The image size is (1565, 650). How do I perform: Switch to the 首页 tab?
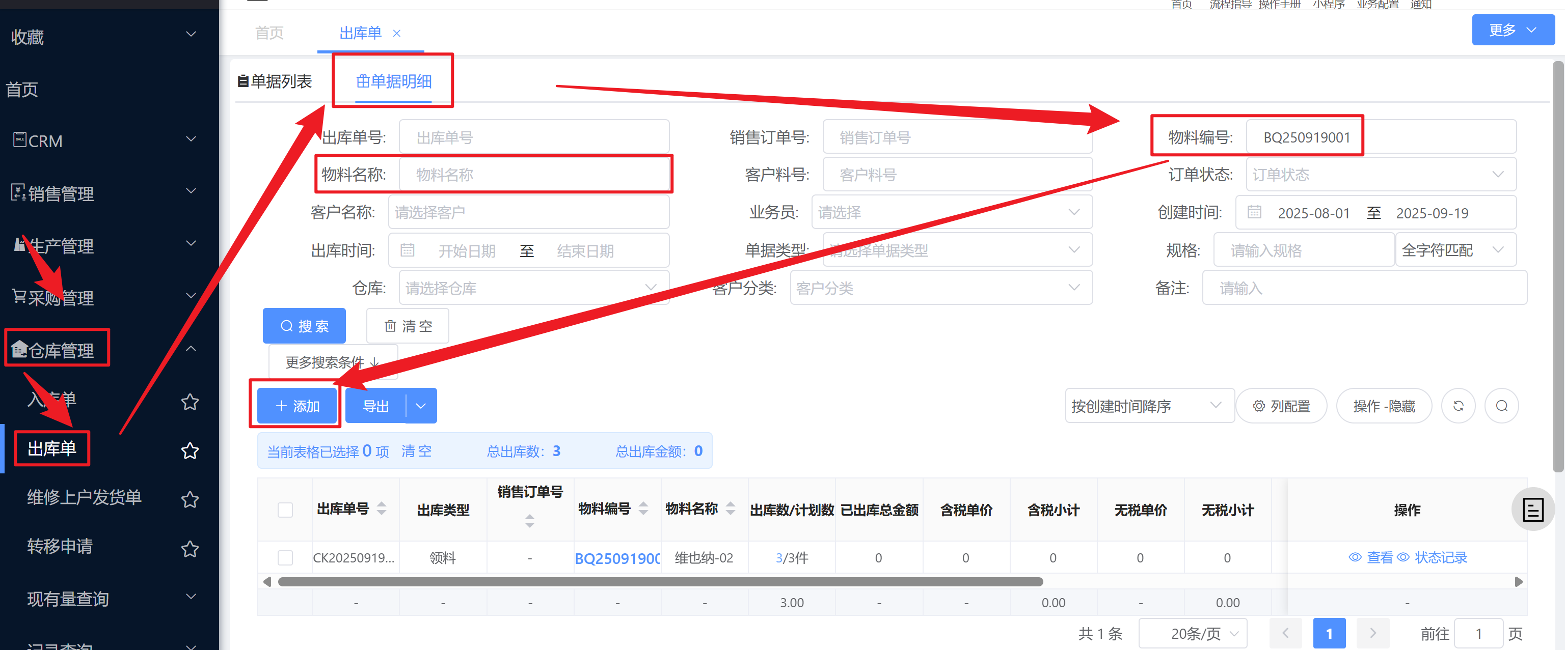pyautogui.click(x=269, y=33)
